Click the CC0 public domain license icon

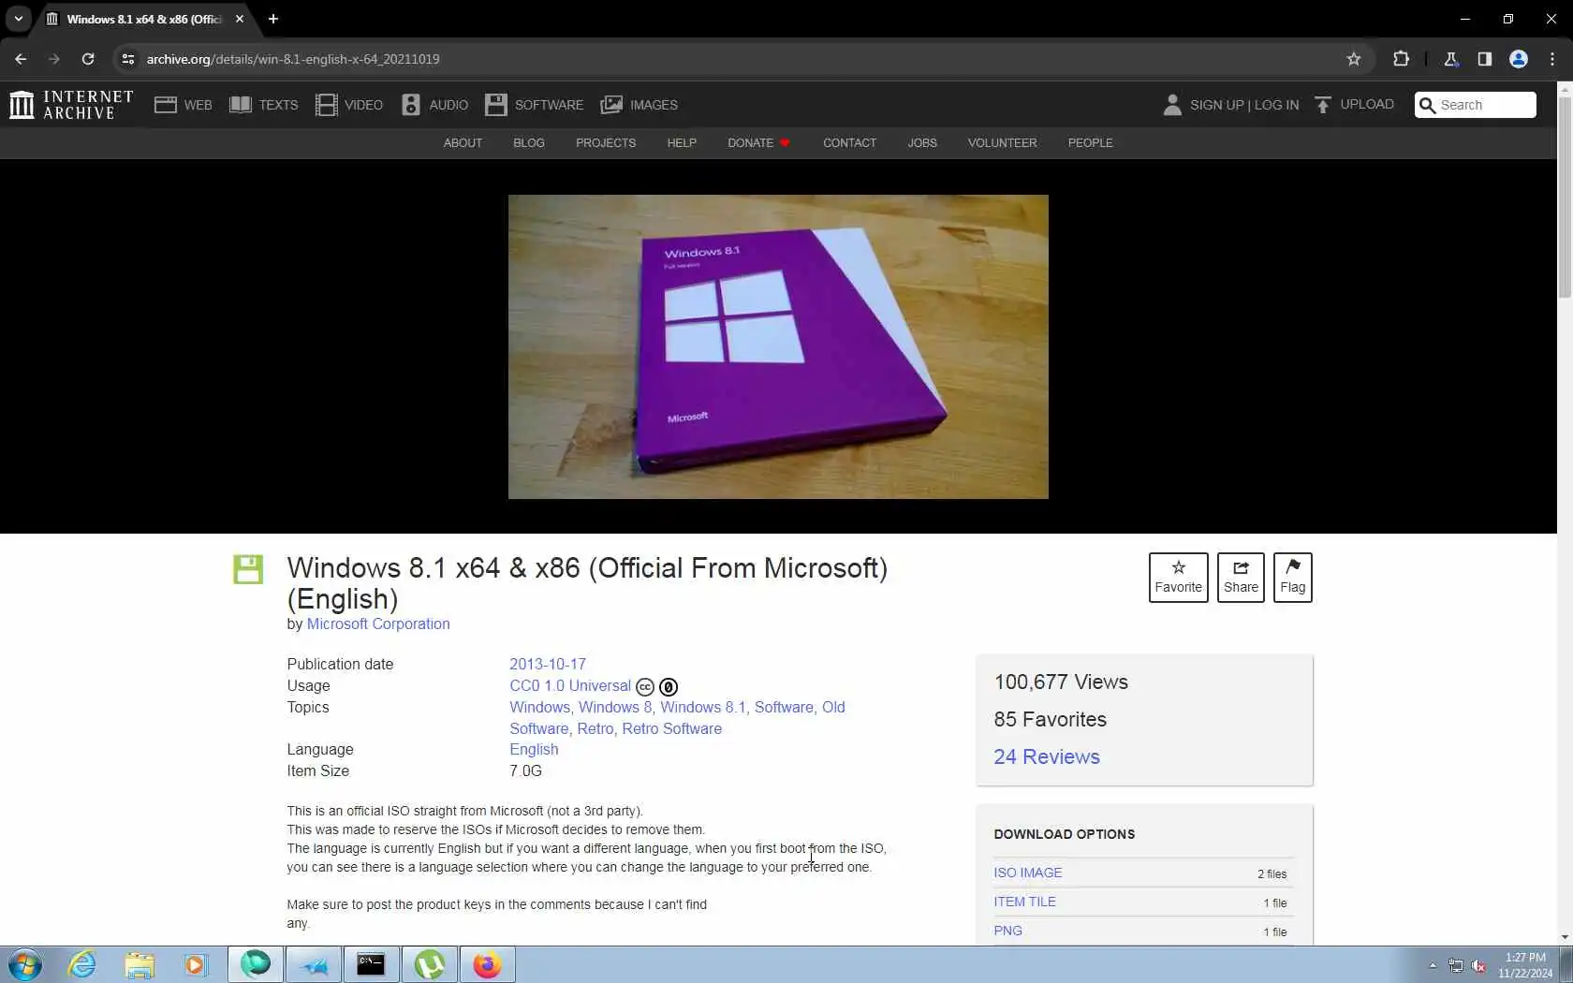pyautogui.click(x=668, y=686)
